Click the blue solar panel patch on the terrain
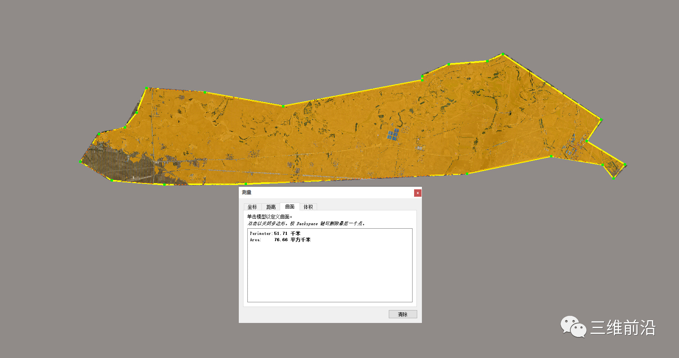 (x=393, y=134)
